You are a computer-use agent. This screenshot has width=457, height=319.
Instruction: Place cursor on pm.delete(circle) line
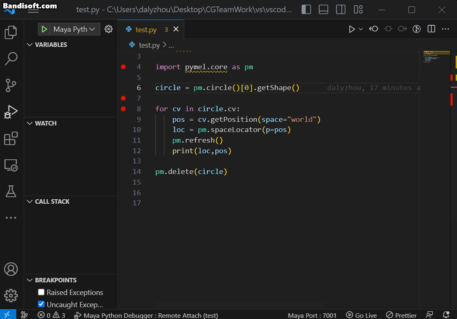[x=191, y=172]
